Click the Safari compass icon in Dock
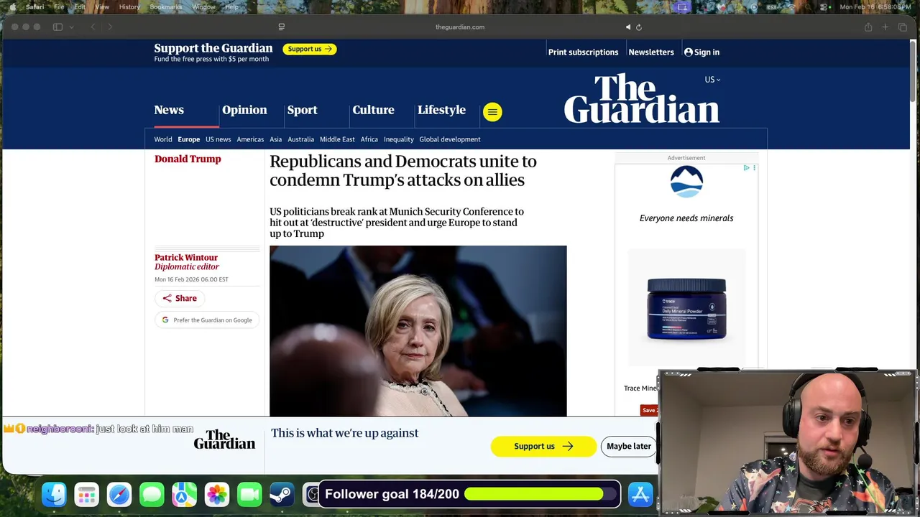Viewport: 920px width, 517px height. (119, 494)
